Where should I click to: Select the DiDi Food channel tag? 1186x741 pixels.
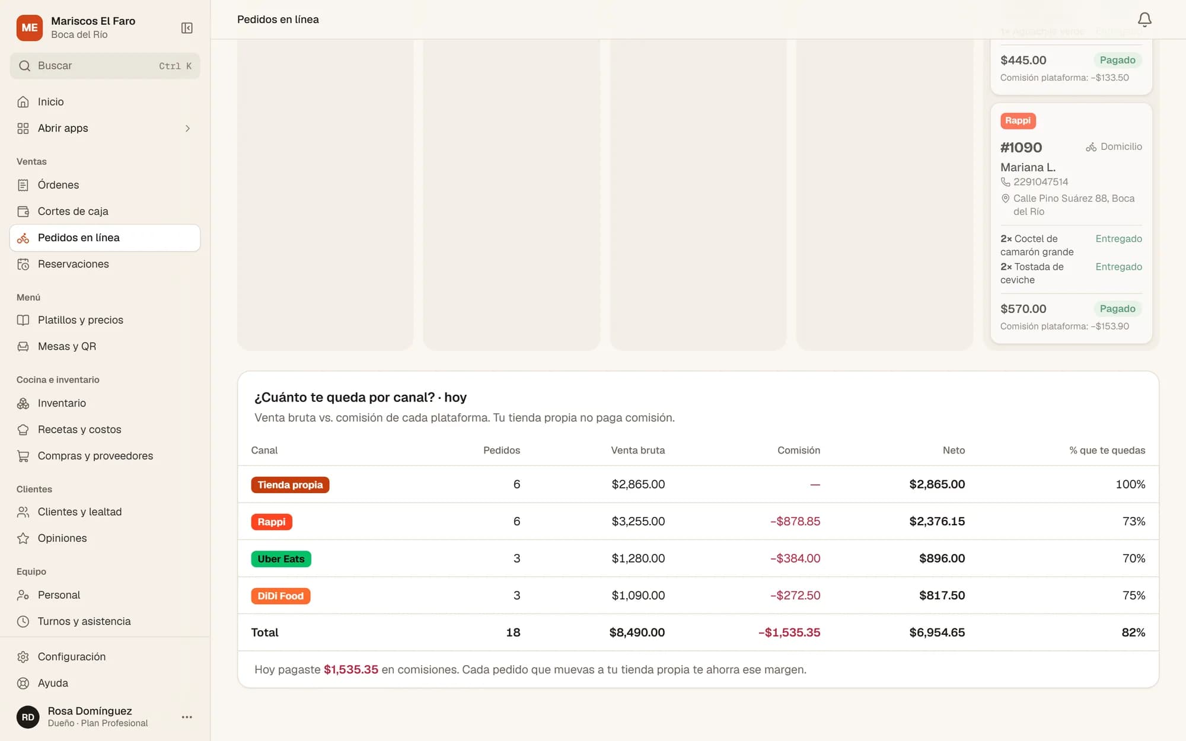tap(280, 596)
